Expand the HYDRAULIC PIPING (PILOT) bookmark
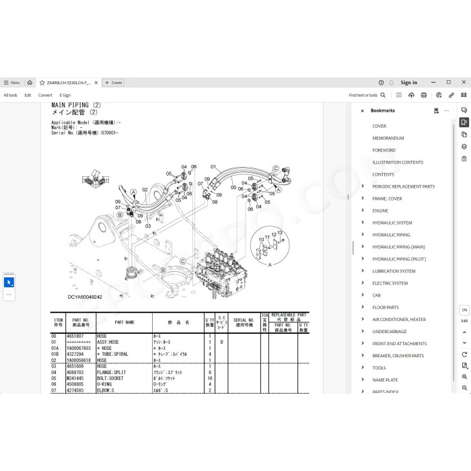Screen dimensions: 471x471 coord(363,258)
